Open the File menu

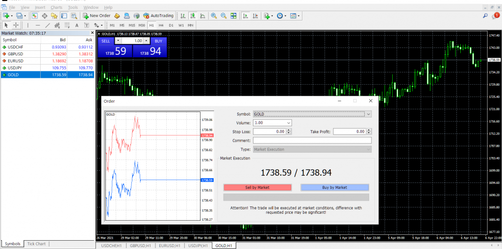pos(12,7)
